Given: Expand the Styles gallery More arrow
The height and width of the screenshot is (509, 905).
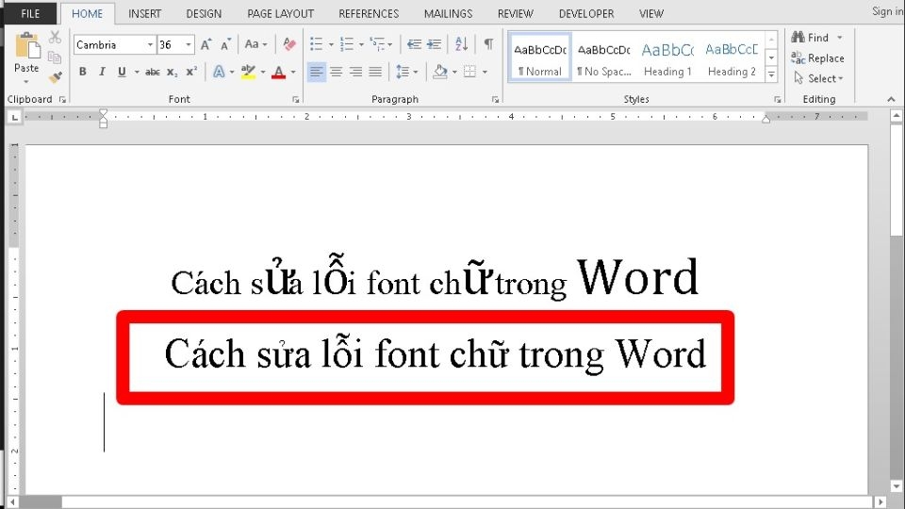Looking at the screenshot, I should 771,74.
